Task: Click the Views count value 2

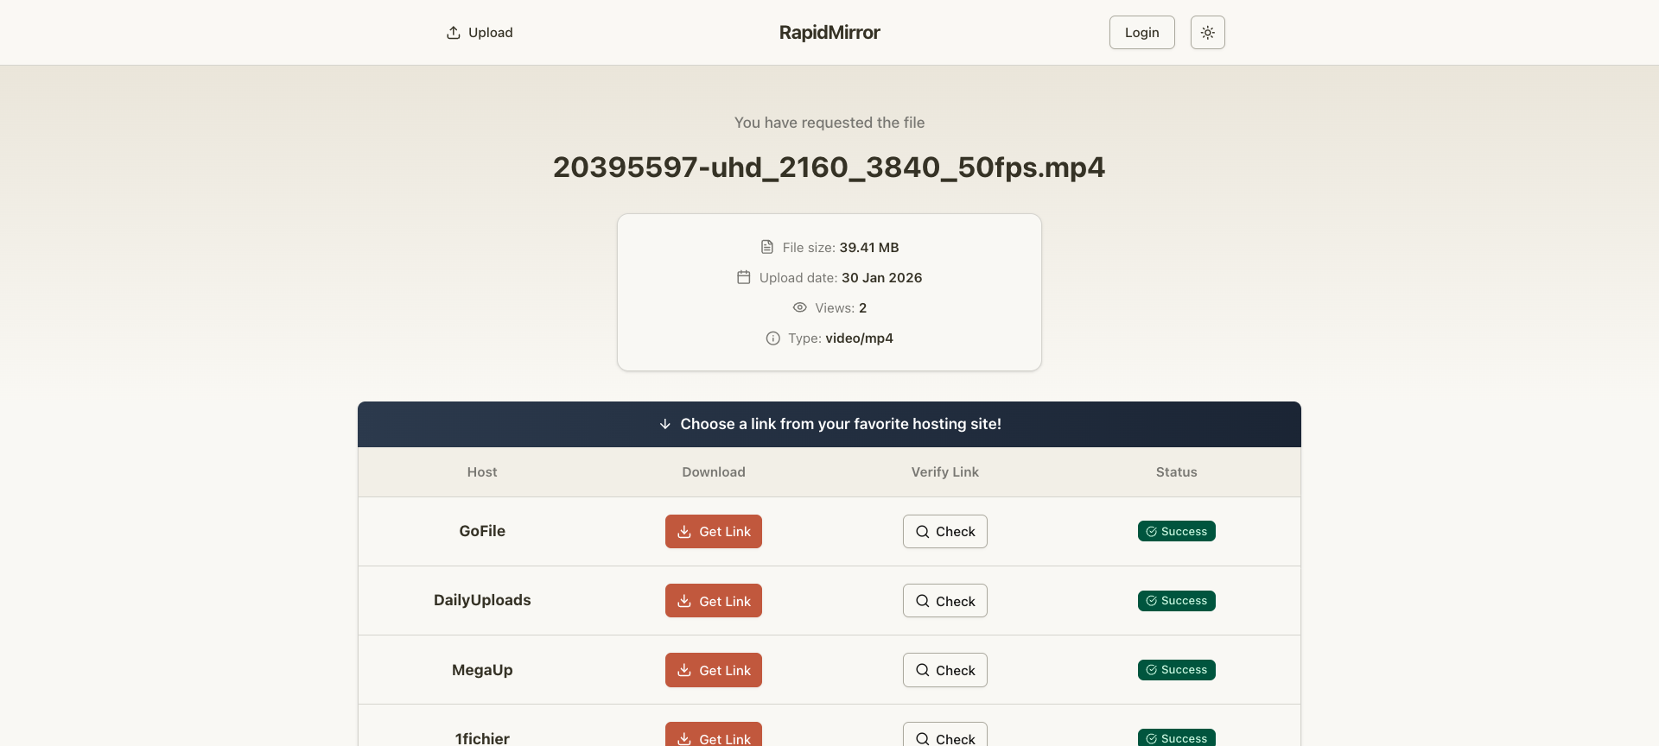Action: point(862,307)
